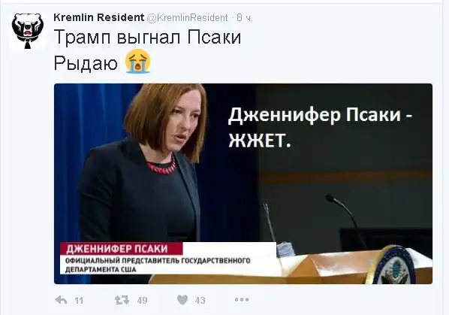Open the tweet timestamp 8 ч.
This screenshot has width=449, height=315.
tap(245, 18)
